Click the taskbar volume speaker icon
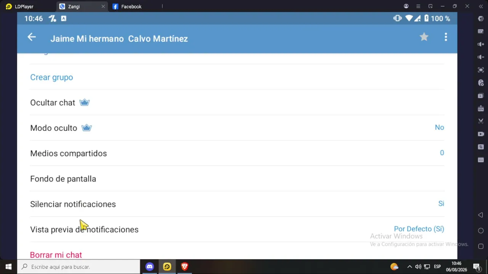This screenshot has width=488, height=274. 418,267
